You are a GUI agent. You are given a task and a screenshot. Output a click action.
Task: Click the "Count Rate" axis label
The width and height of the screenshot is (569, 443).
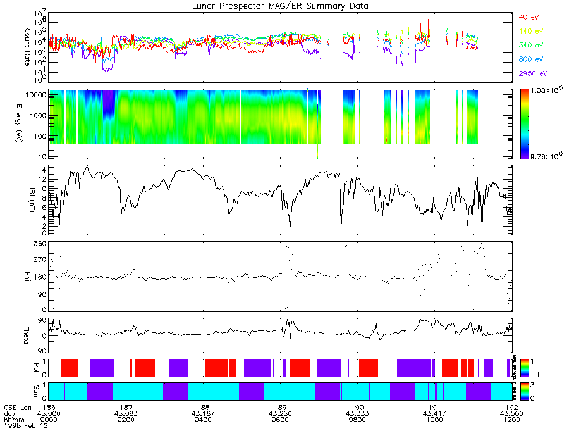click(27, 47)
